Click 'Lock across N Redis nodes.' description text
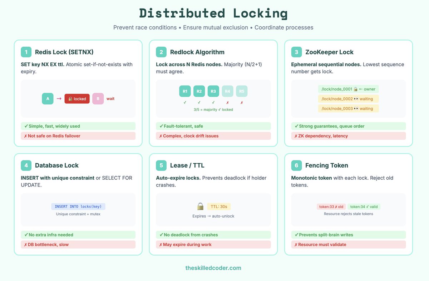Viewport: 429px width, 281px height. (x=189, y=65)
